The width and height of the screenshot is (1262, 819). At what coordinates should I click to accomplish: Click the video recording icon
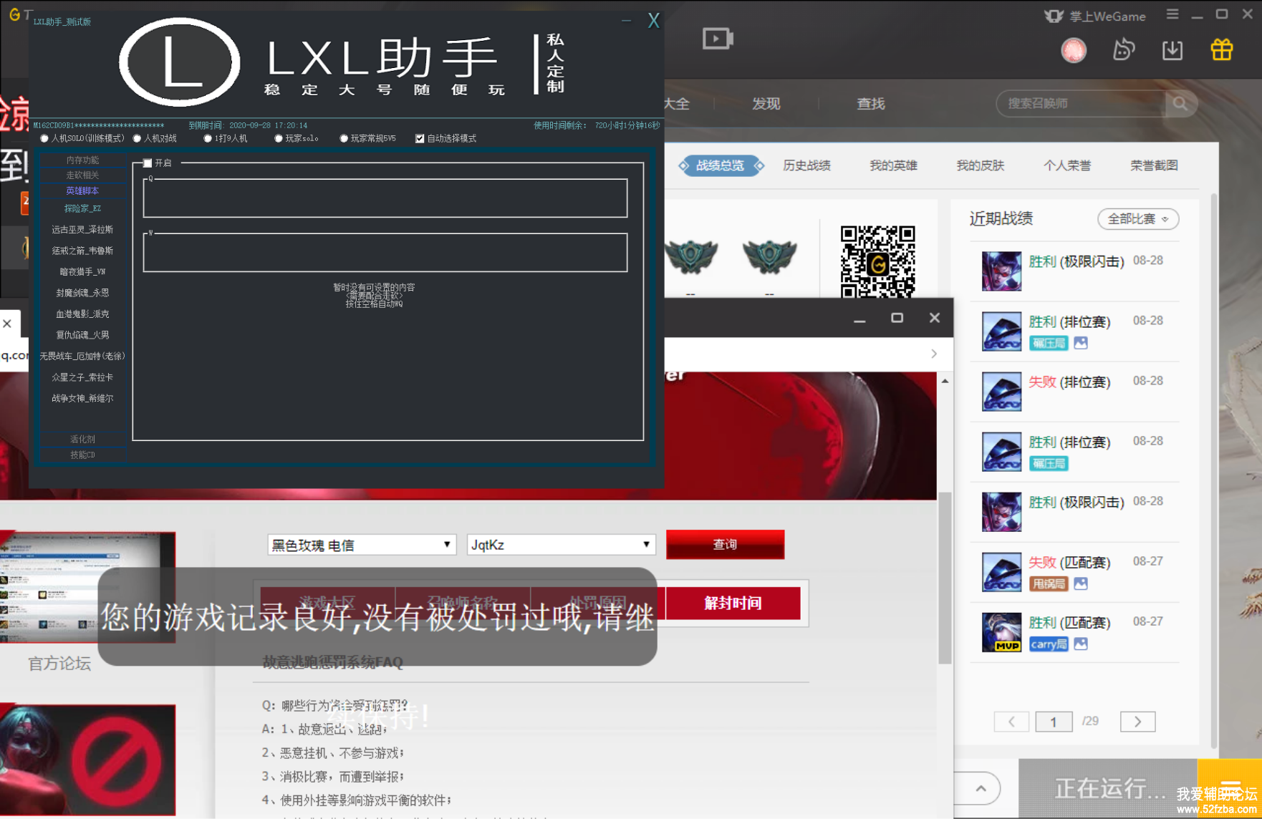tap(717, 39)
